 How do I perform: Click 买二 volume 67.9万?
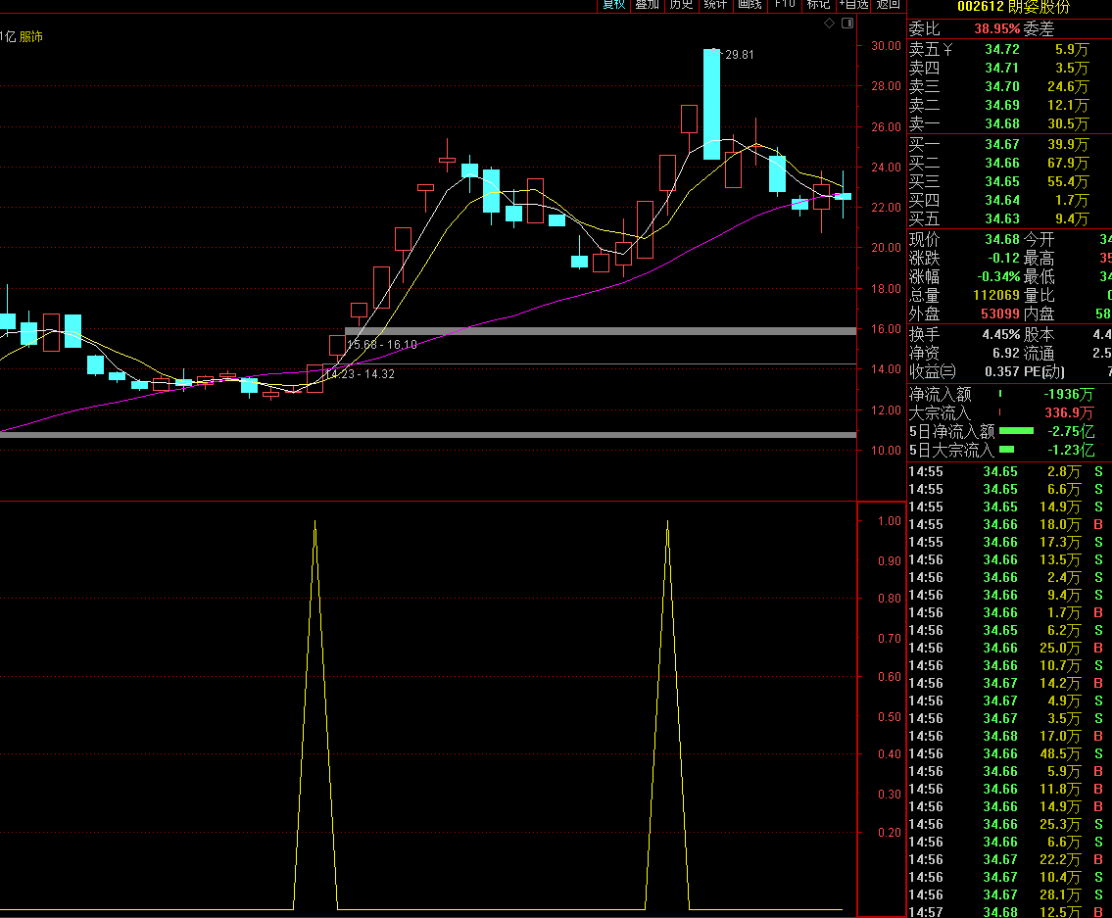click(x=1068, y=164)
